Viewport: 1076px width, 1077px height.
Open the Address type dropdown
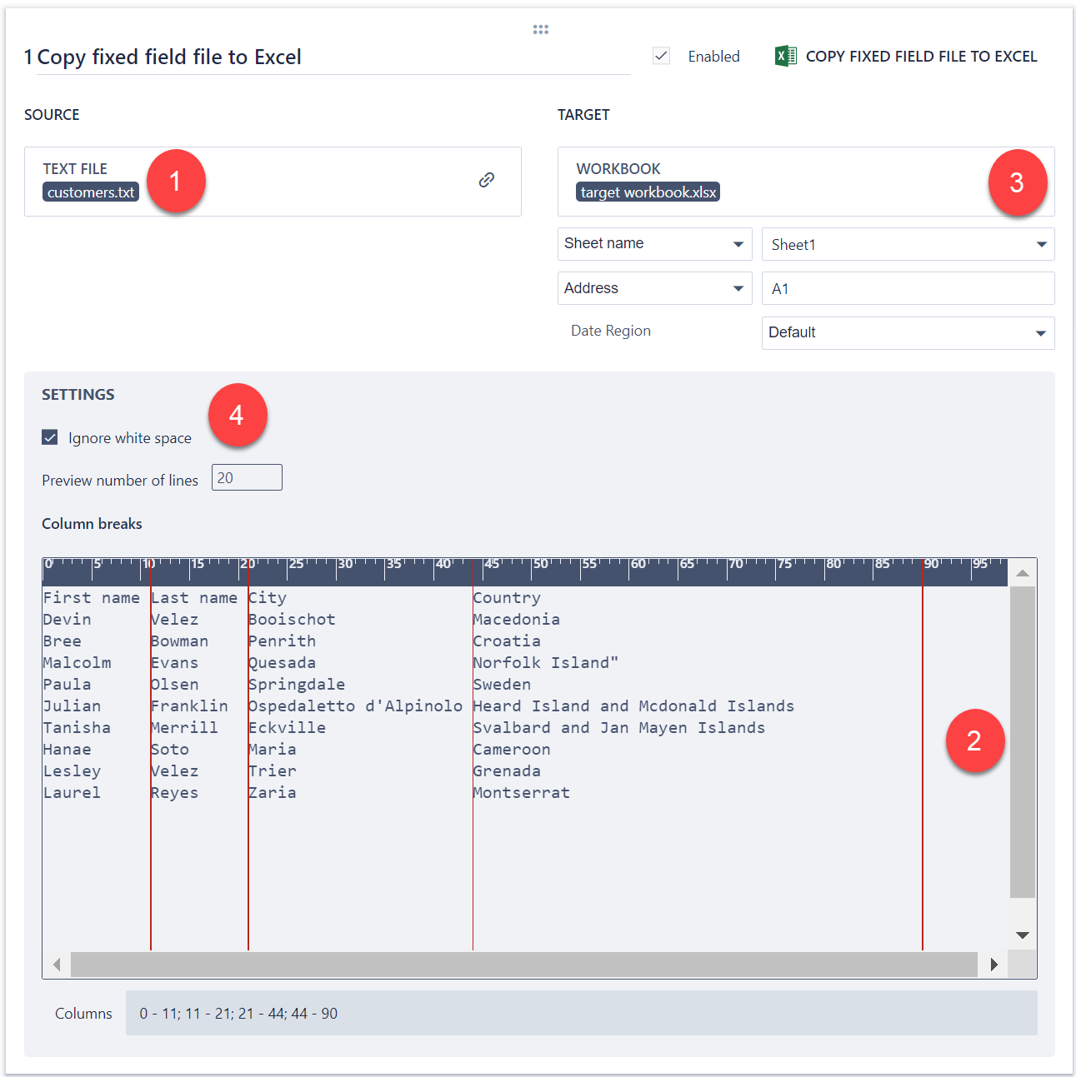click(654, 288)
